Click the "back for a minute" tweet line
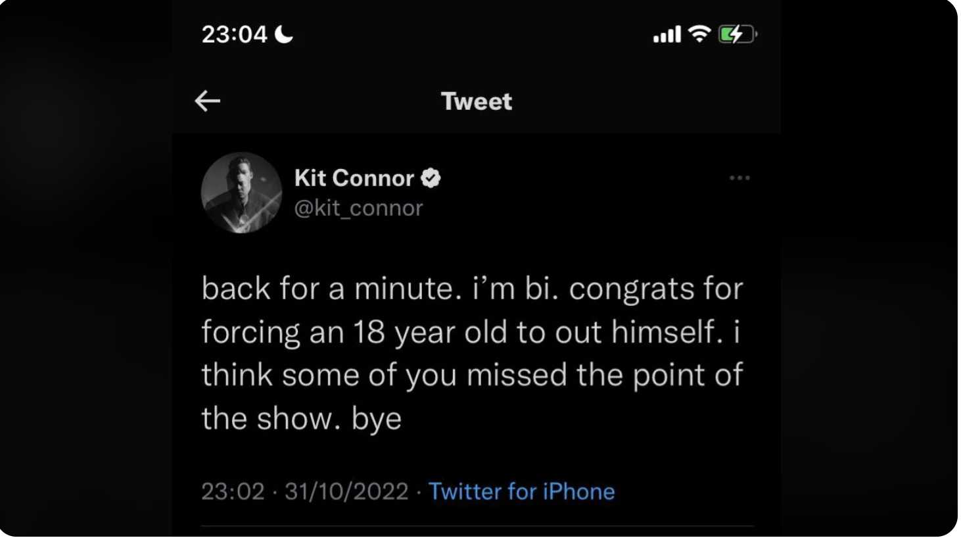This screenshot has height=538, width=961. click(x=331, y=289)
